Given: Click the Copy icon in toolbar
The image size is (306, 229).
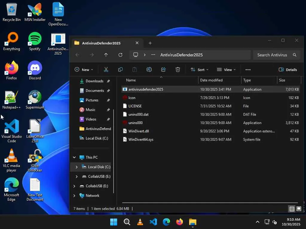Looking at the screenshot, I should tap(120, 69).
